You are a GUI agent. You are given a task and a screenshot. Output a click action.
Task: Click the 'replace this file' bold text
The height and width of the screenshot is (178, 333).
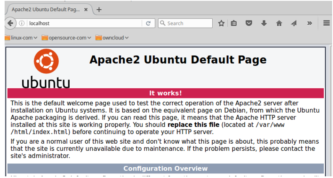pos(193,124)
